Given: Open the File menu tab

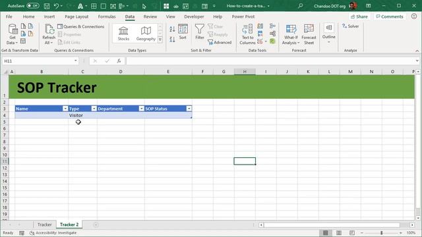Looking at the screenshot, I should [9, 16].
